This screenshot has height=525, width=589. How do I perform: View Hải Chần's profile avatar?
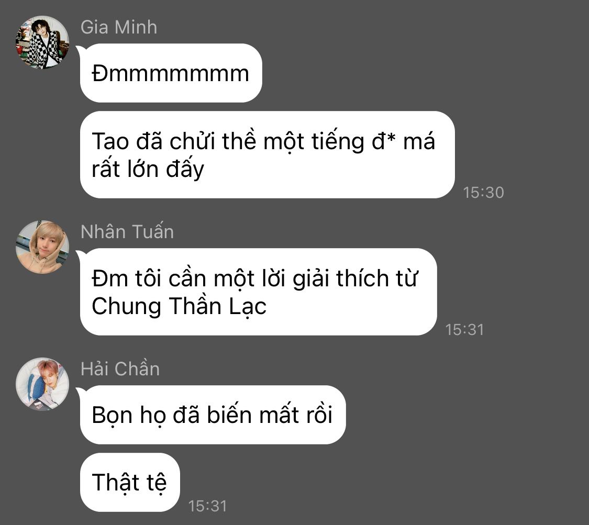pos(42,384)
